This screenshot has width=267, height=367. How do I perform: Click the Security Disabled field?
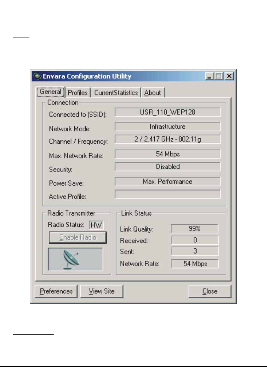pos(168,167)
